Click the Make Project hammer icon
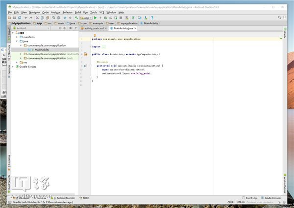 76,18
